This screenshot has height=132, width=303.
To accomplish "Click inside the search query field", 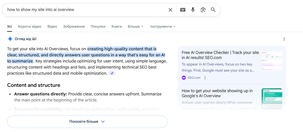I will [83, 10].
